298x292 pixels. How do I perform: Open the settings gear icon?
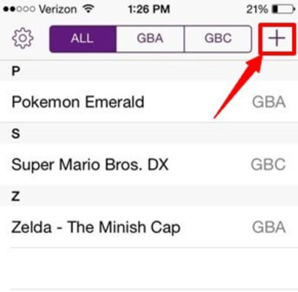(x=23, y=39)
